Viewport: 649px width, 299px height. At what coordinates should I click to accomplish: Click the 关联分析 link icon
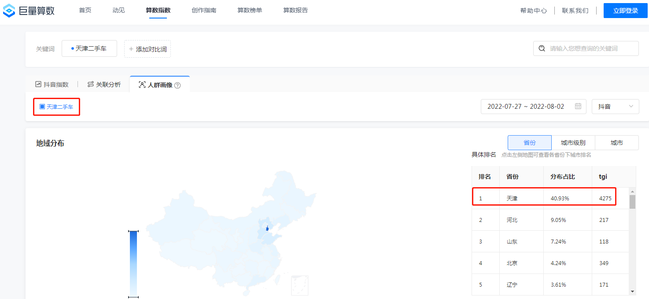click(91, 84)
